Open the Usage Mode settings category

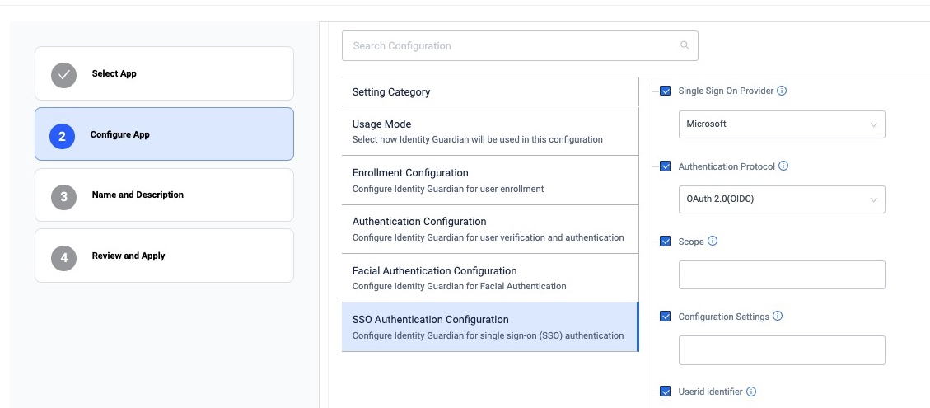[x=489, y=131]
